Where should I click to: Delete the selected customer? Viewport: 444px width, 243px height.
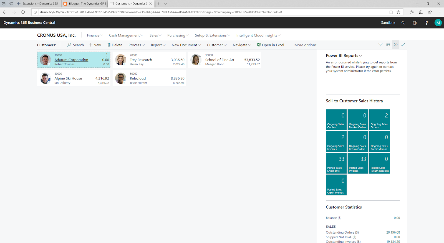[115, 45]
